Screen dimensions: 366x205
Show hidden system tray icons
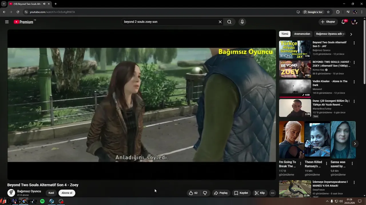[327, 201]
